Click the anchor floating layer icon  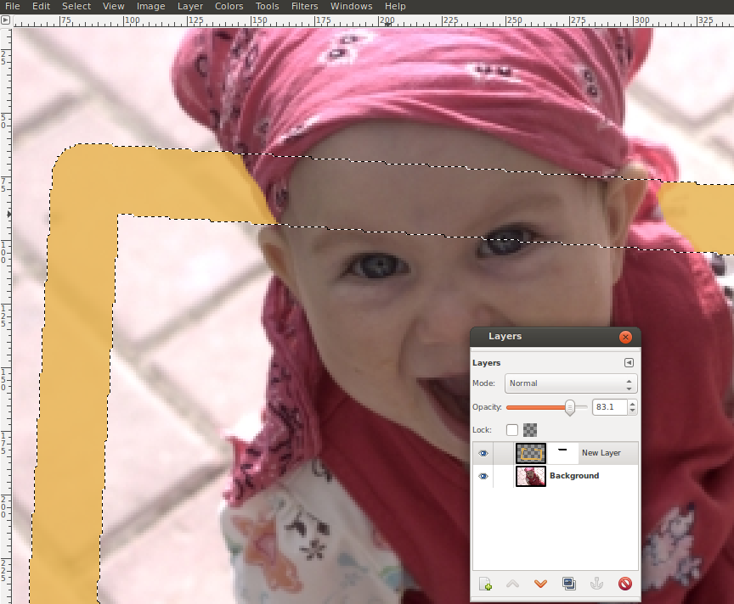[x=596, y=584]
